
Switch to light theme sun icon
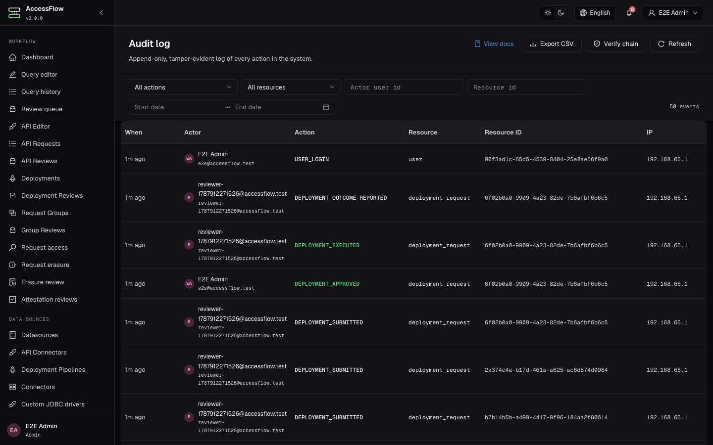[548, 13]
